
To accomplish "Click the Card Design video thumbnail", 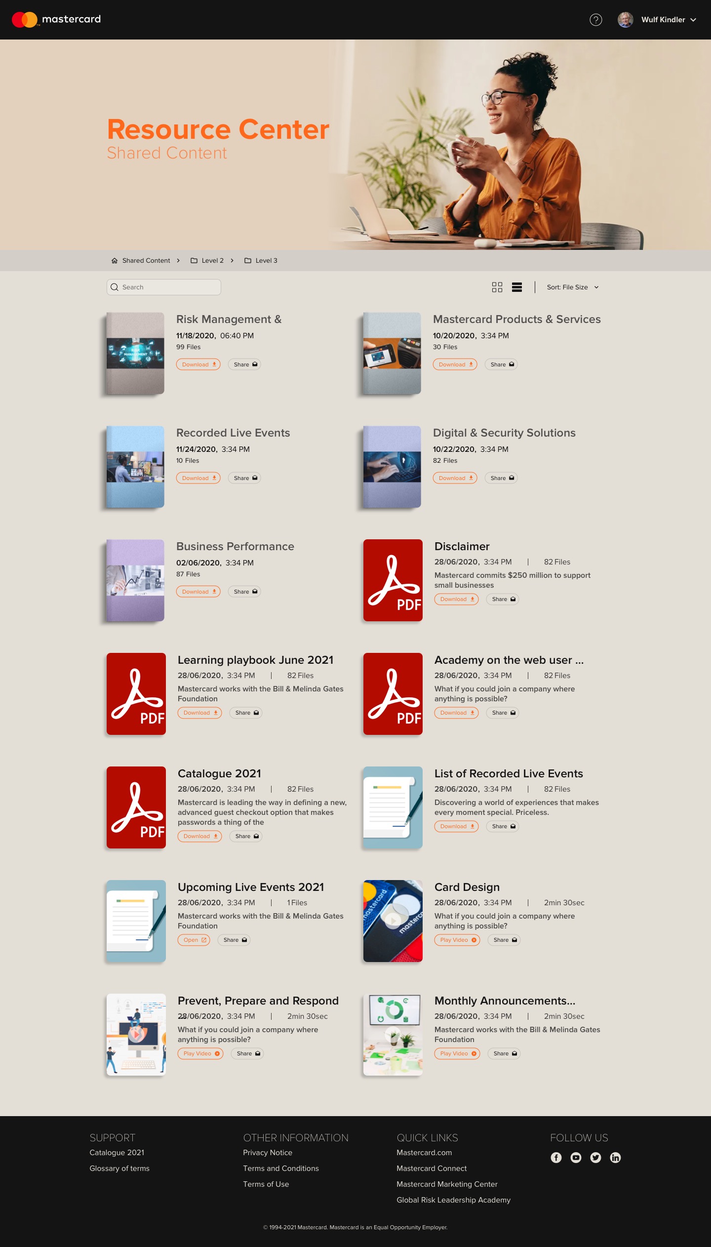I will click(393, 921).
